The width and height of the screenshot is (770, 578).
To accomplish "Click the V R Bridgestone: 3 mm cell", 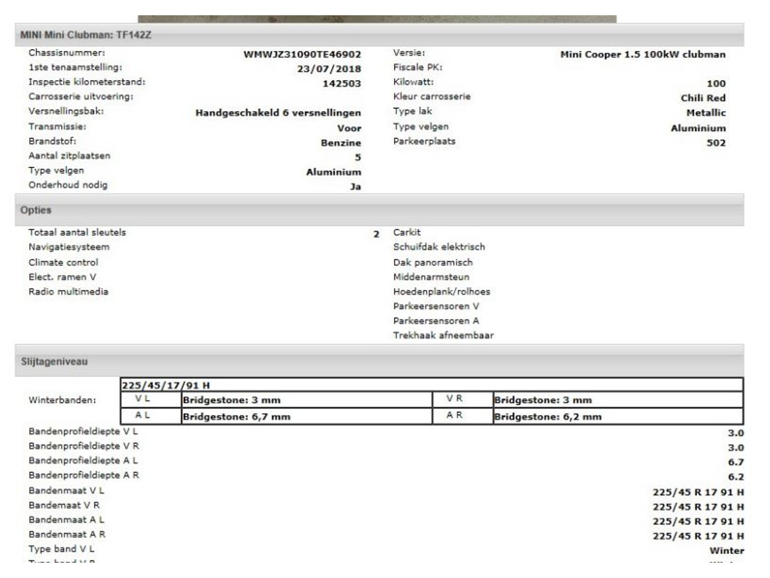I will [618, 400].
